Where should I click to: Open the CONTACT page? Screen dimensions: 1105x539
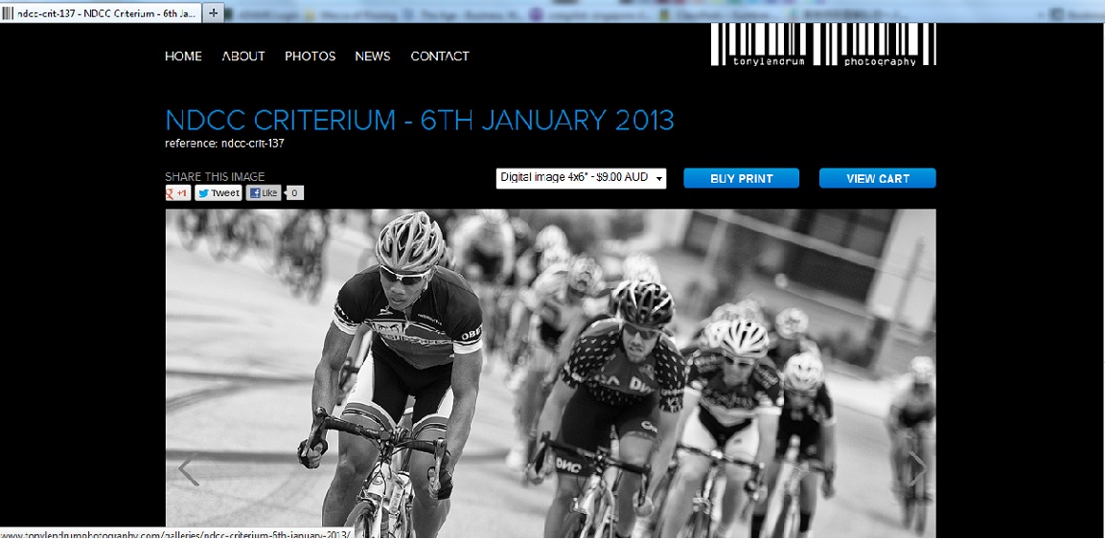click(x=440, y=56)
